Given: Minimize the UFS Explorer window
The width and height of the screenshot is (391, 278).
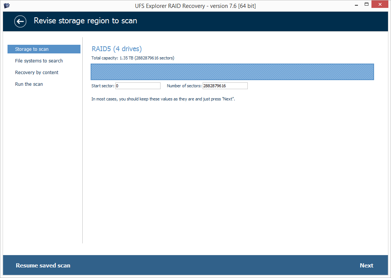Looking at the screenshot, I should [x=356, y=5].
